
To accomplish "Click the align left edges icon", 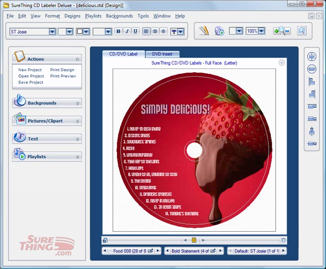I will 312,82.
